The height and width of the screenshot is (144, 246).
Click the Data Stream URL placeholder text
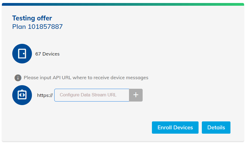[88, 95]
